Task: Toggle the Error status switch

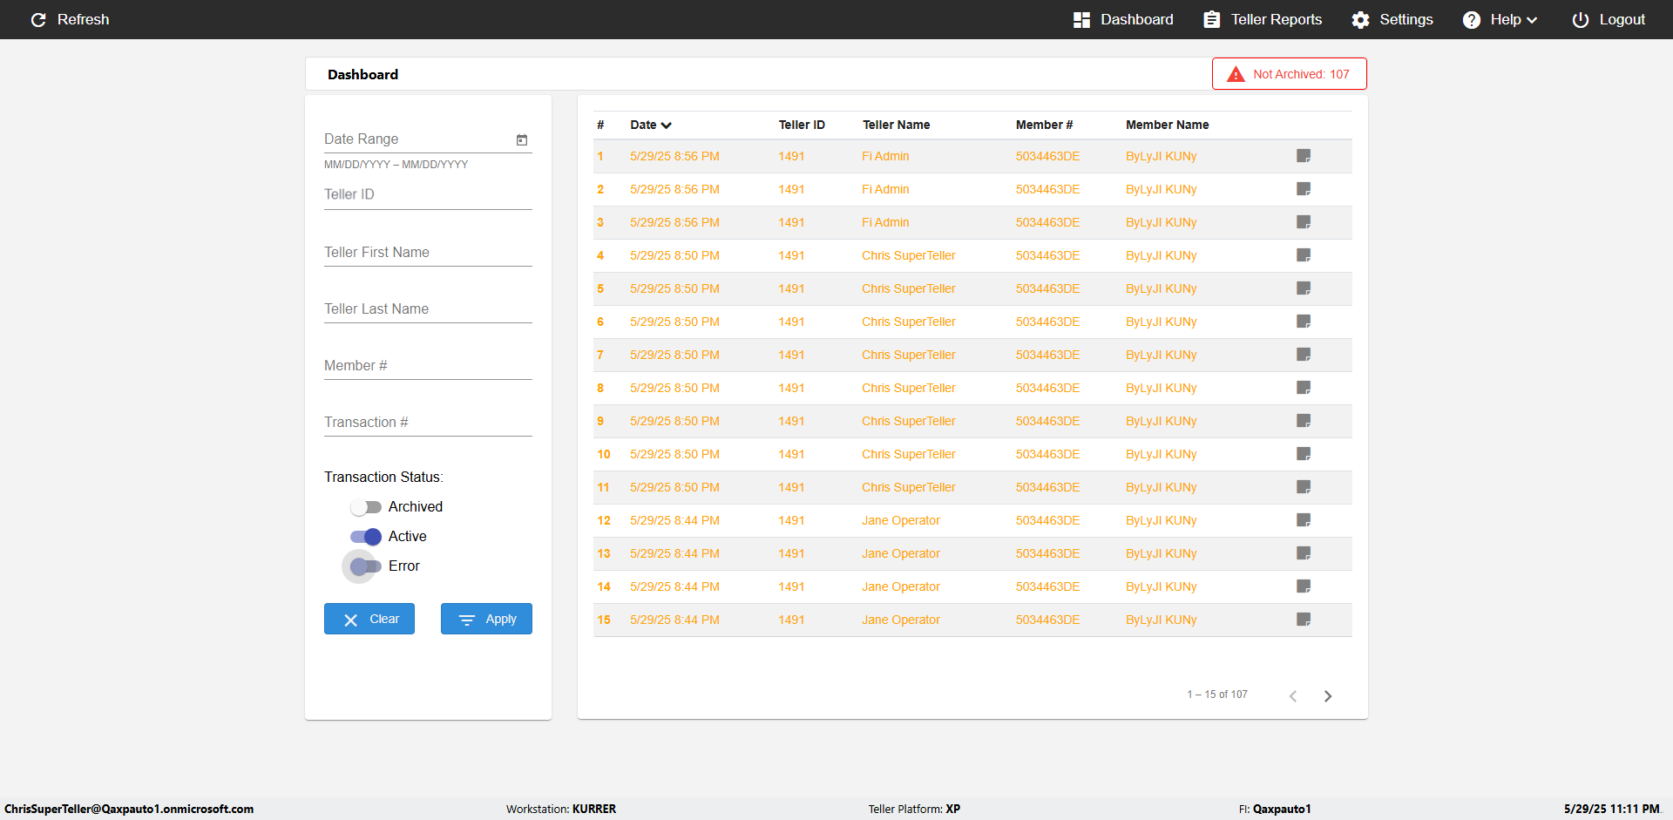Action: click(x=366, y=566)
